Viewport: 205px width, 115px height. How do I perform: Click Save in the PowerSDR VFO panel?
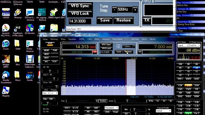tap(119, 52)
